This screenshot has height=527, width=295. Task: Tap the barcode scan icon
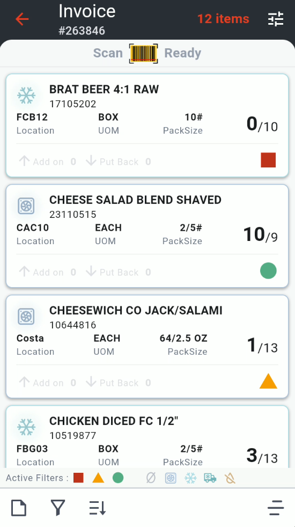pyautogui.click(x=143, y=53)
